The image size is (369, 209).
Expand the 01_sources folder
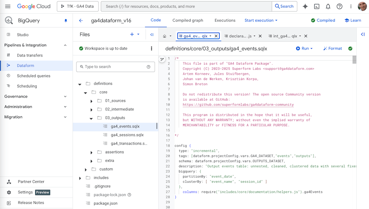91,101
